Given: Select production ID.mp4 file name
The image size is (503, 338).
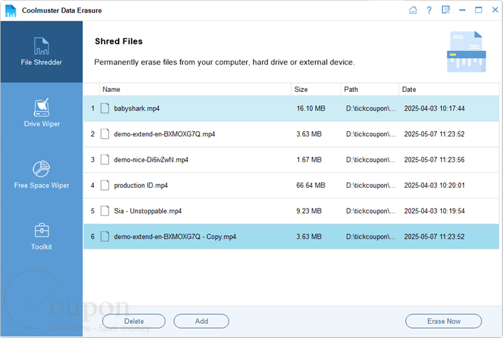Looking at the screenshot, I should coord(141,185).
